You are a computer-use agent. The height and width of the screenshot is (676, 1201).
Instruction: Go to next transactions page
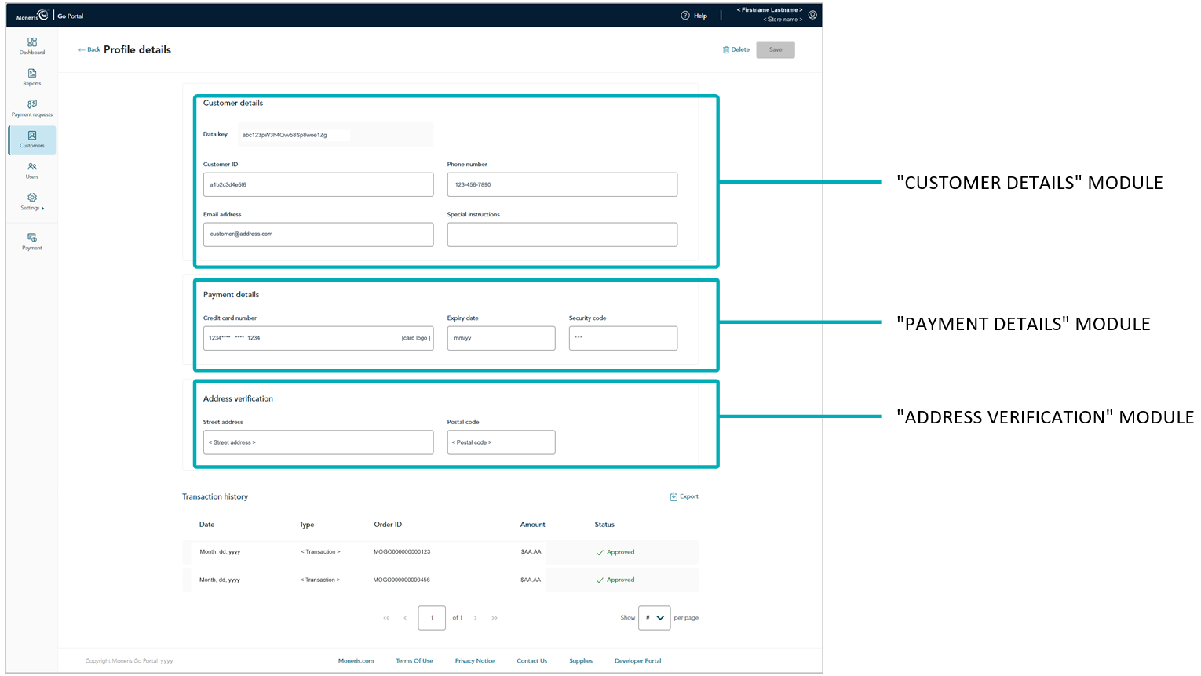point(475,618)
